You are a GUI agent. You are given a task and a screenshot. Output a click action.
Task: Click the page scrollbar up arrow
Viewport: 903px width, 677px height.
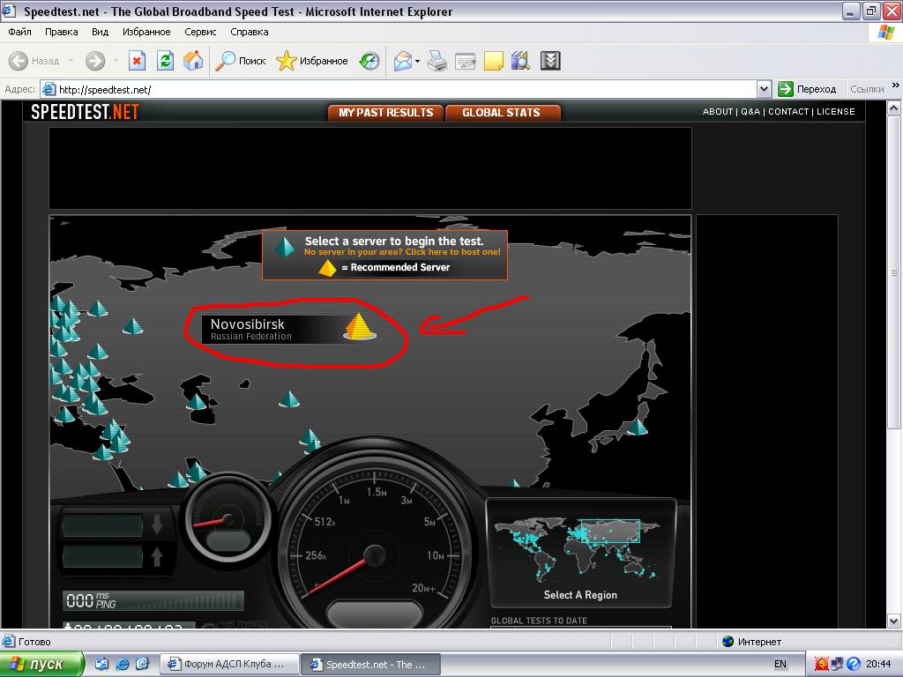click(894, 108)
